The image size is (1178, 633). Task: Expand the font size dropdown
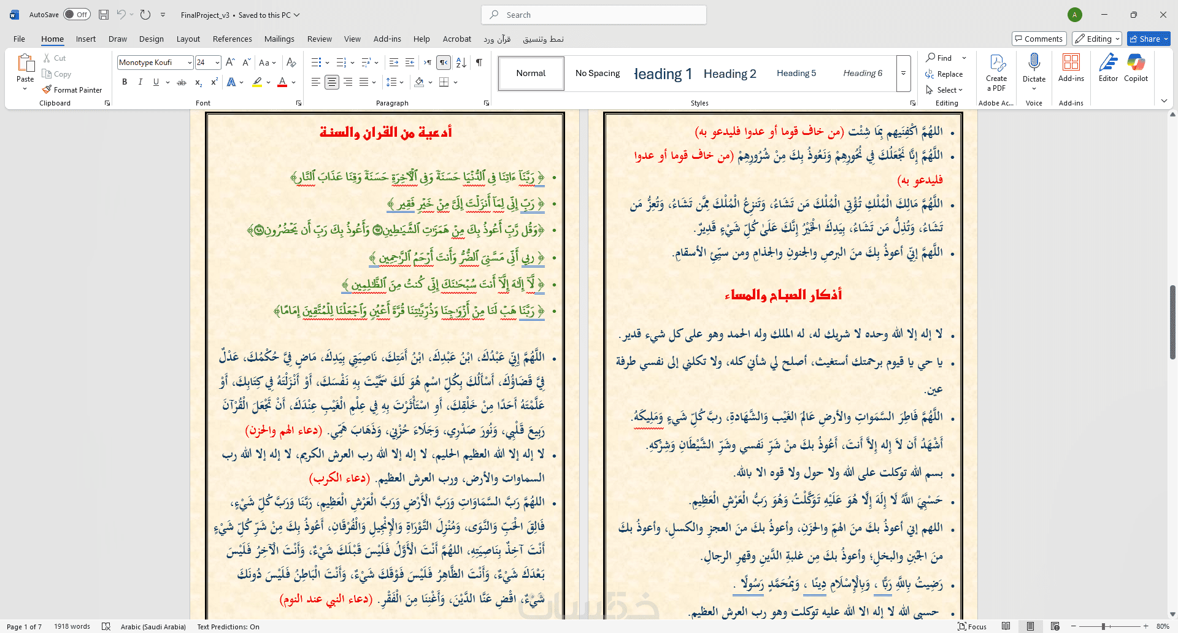click(x=217, y=63)
